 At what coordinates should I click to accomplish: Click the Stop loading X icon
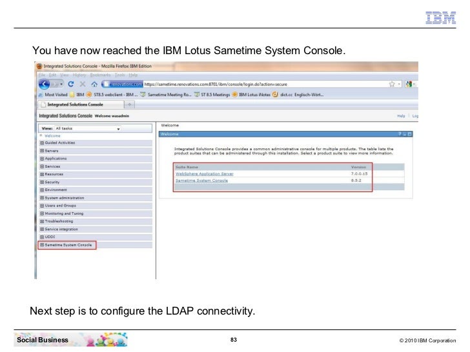point(83,84)
